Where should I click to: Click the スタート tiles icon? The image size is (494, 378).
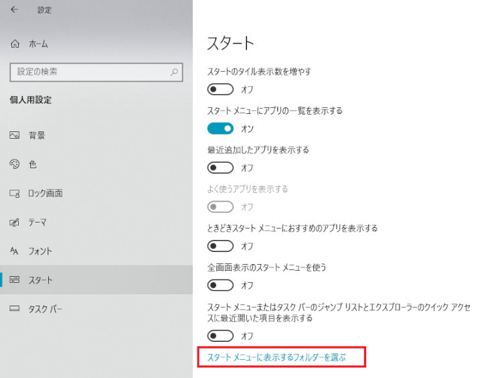pyautogui.click(x=15, y=279)
